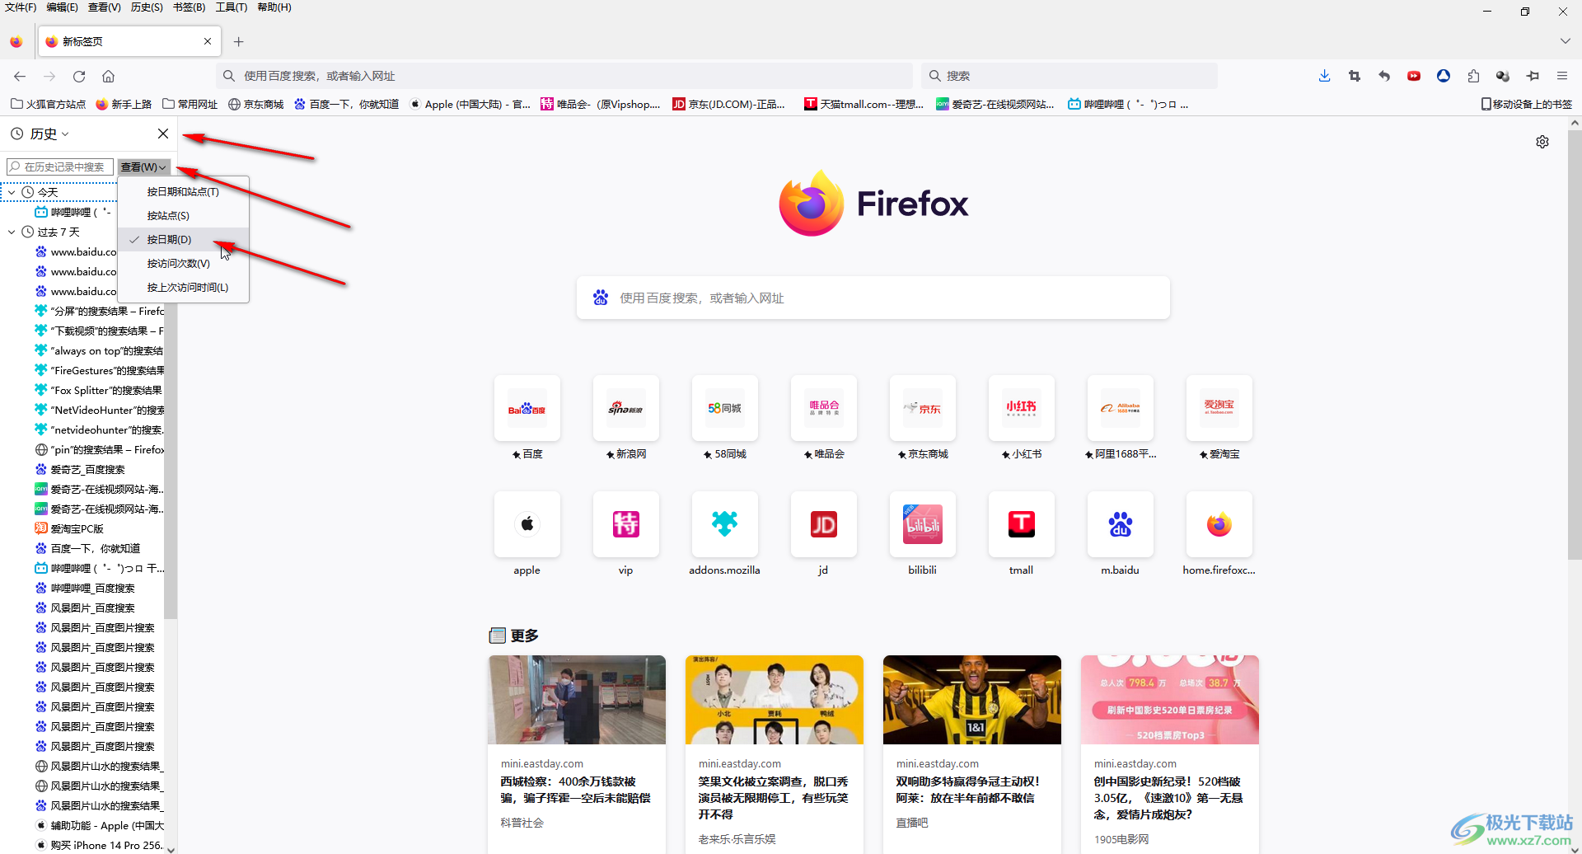
Task: Click the undo arrow toolbar icon
Action: pyautogui.click(x=1384, y=76)
